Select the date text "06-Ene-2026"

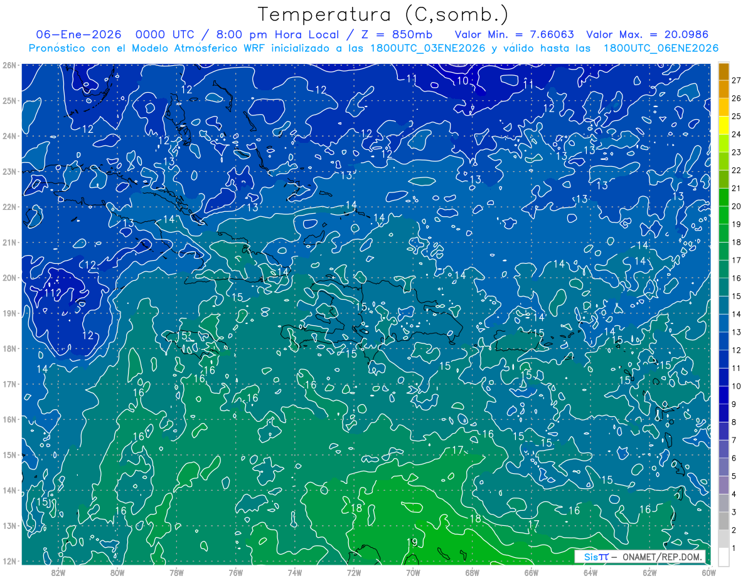point(78,34)
